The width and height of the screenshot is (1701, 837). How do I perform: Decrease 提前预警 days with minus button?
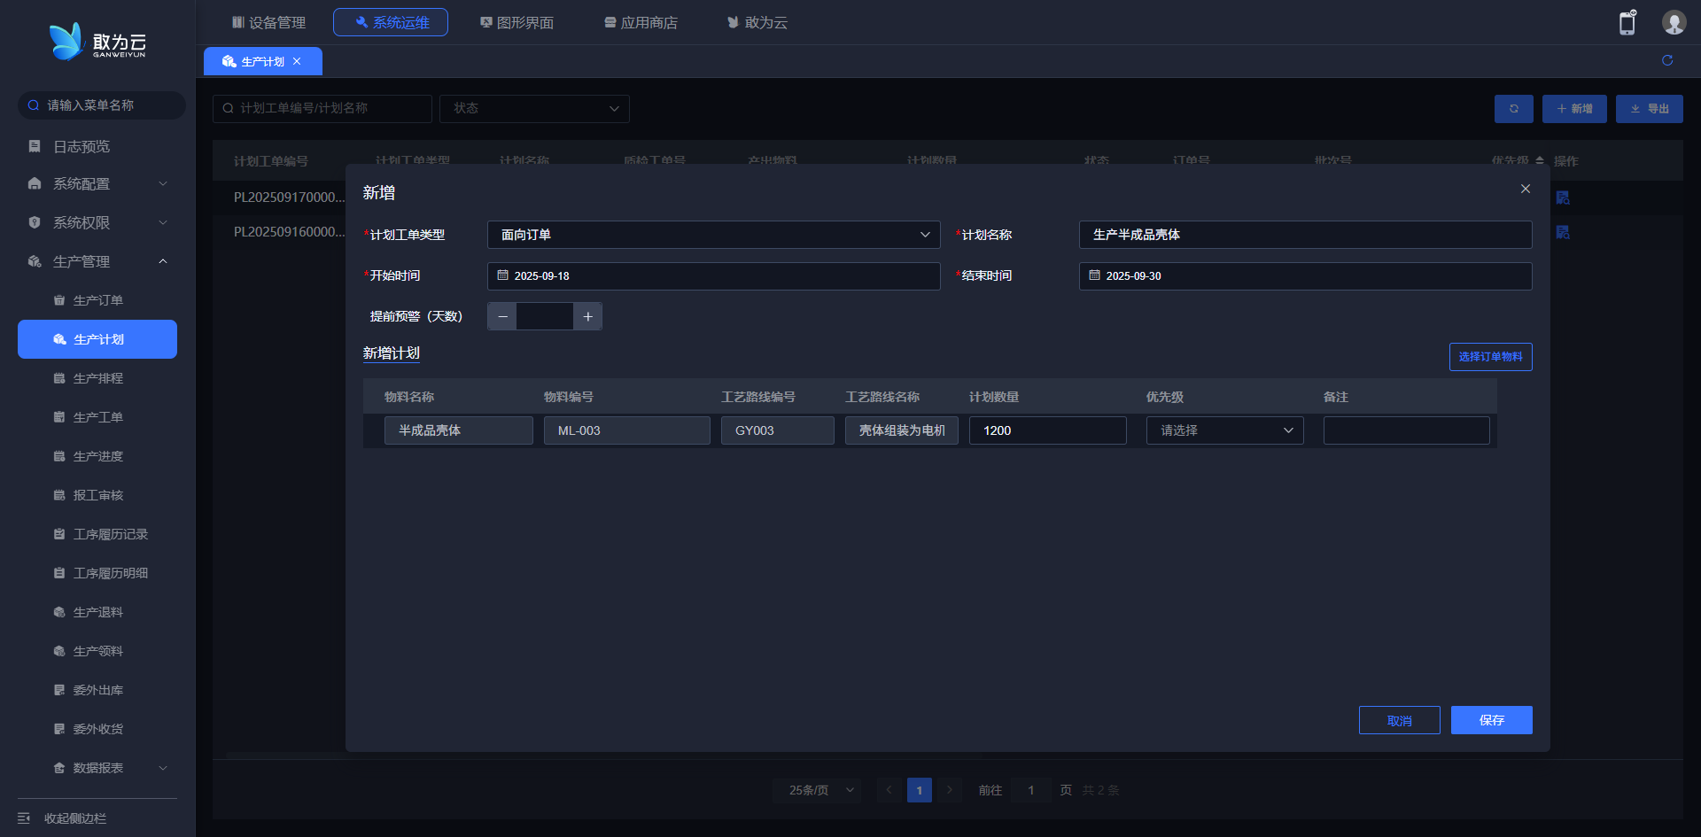click(x=502, y=316)
